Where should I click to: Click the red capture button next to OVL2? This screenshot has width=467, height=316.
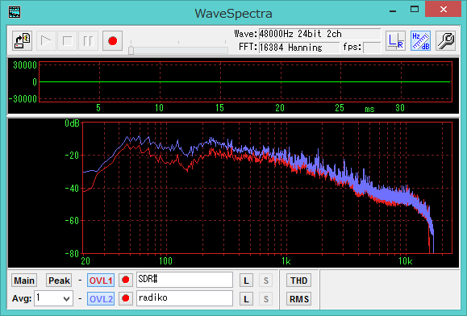126,298
